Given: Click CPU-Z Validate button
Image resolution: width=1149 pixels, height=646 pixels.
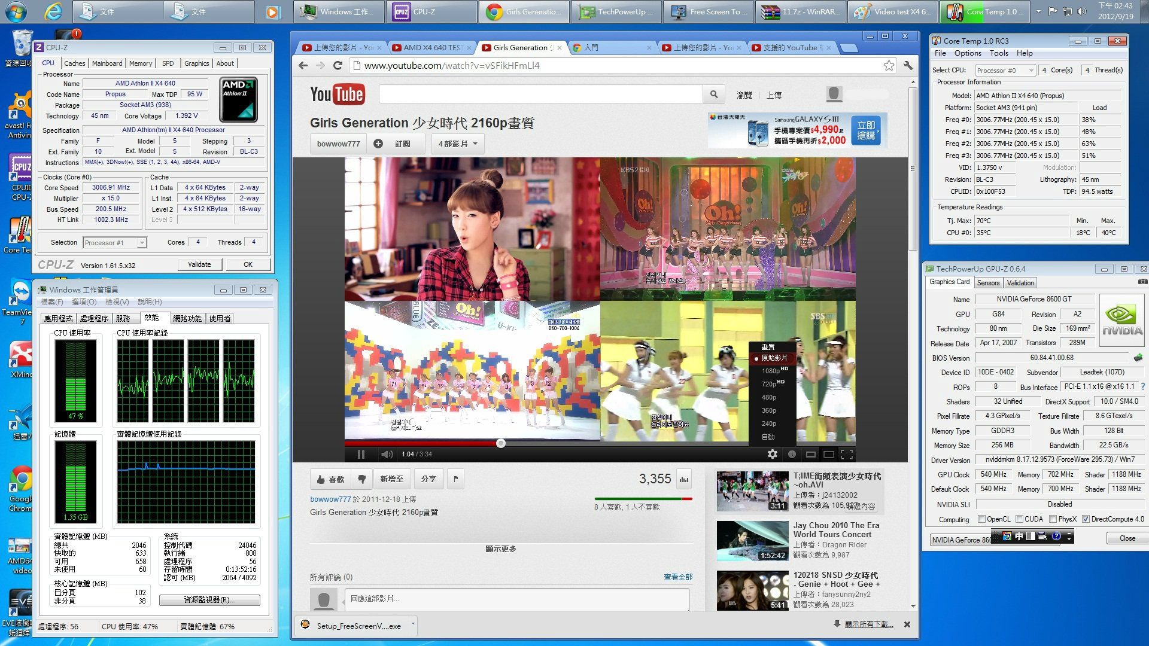Looking at the screenshot, I should coord(199,264).
